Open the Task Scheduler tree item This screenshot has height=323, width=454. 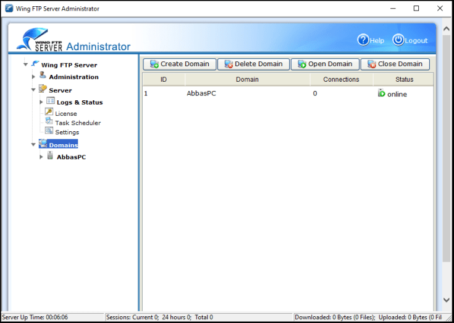click(x=78, y=123)
